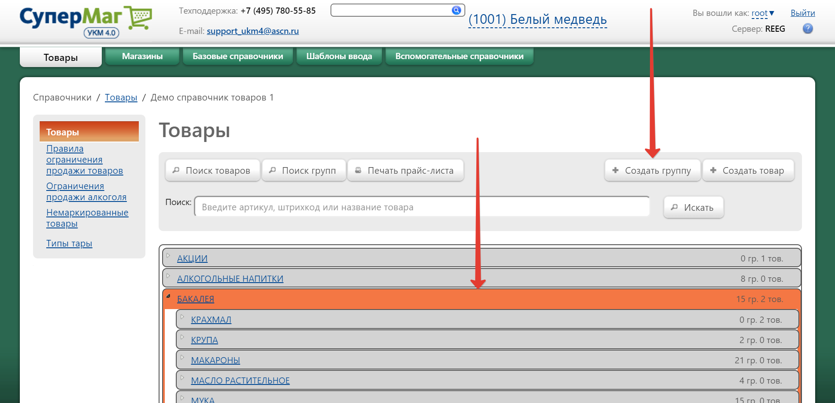Open the МАКАРОНЫ subgroup link
Viewport: 835px width, 403px height.
215,360
